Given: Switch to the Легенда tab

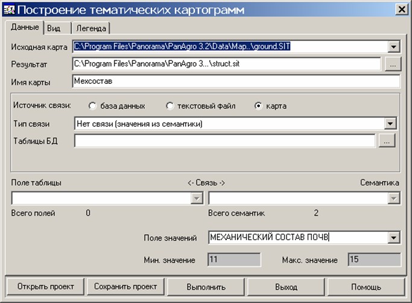Looking at the screenshot, I should click(91, 28).
